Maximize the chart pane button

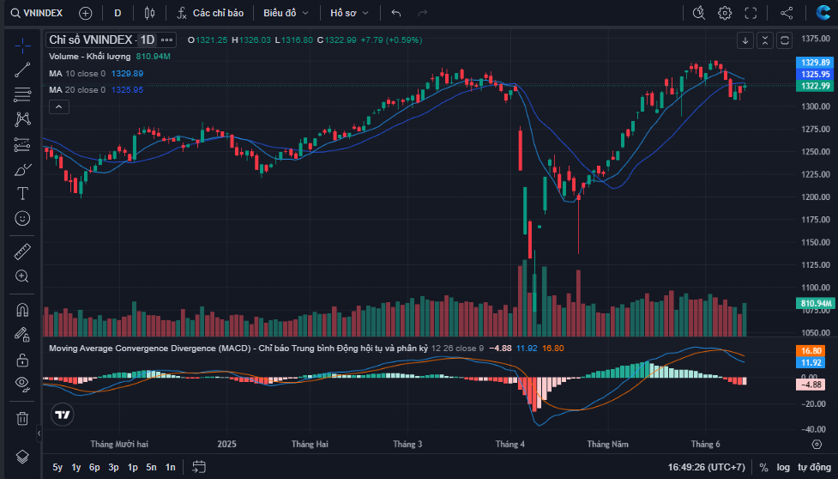pos(784,40)
